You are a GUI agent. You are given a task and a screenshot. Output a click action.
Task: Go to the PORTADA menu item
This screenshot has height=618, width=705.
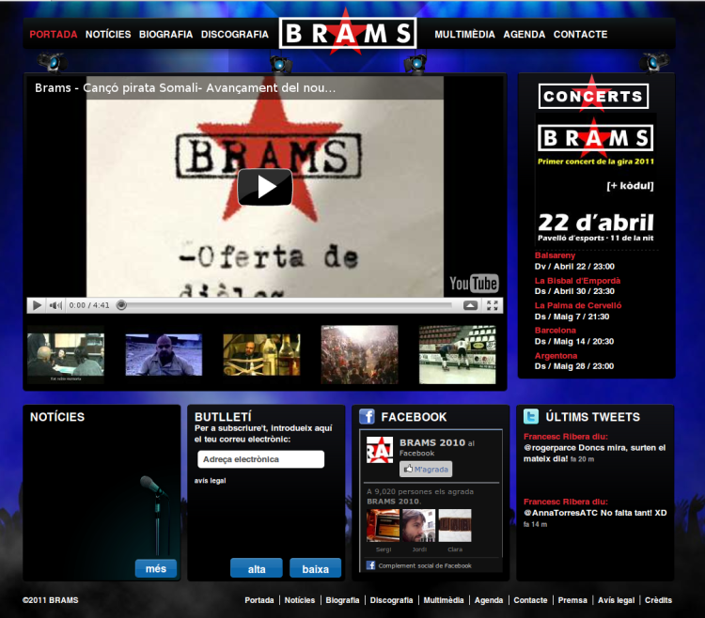pos(54,34)
